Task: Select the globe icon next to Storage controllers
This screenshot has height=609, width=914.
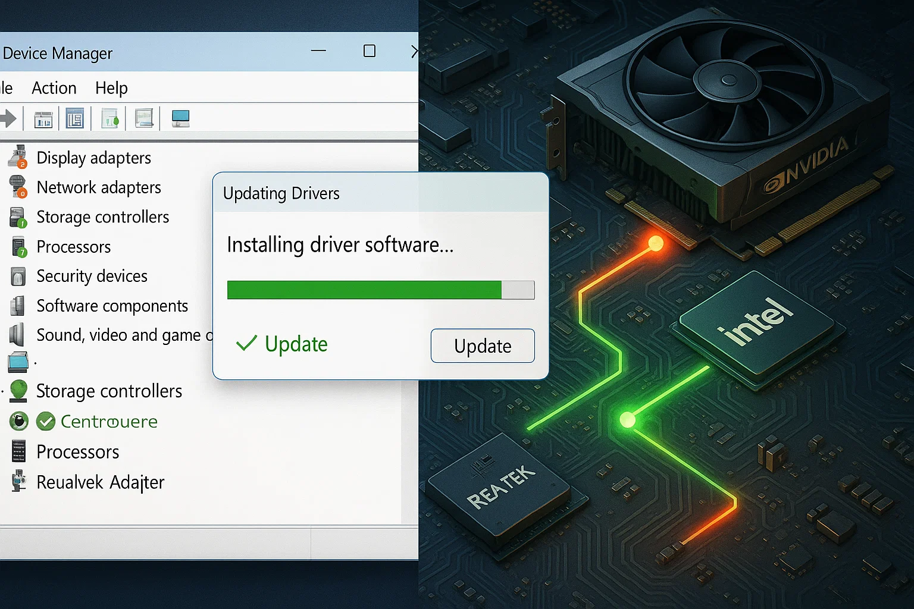Action: pyautogui.click(x=18, y=391)
